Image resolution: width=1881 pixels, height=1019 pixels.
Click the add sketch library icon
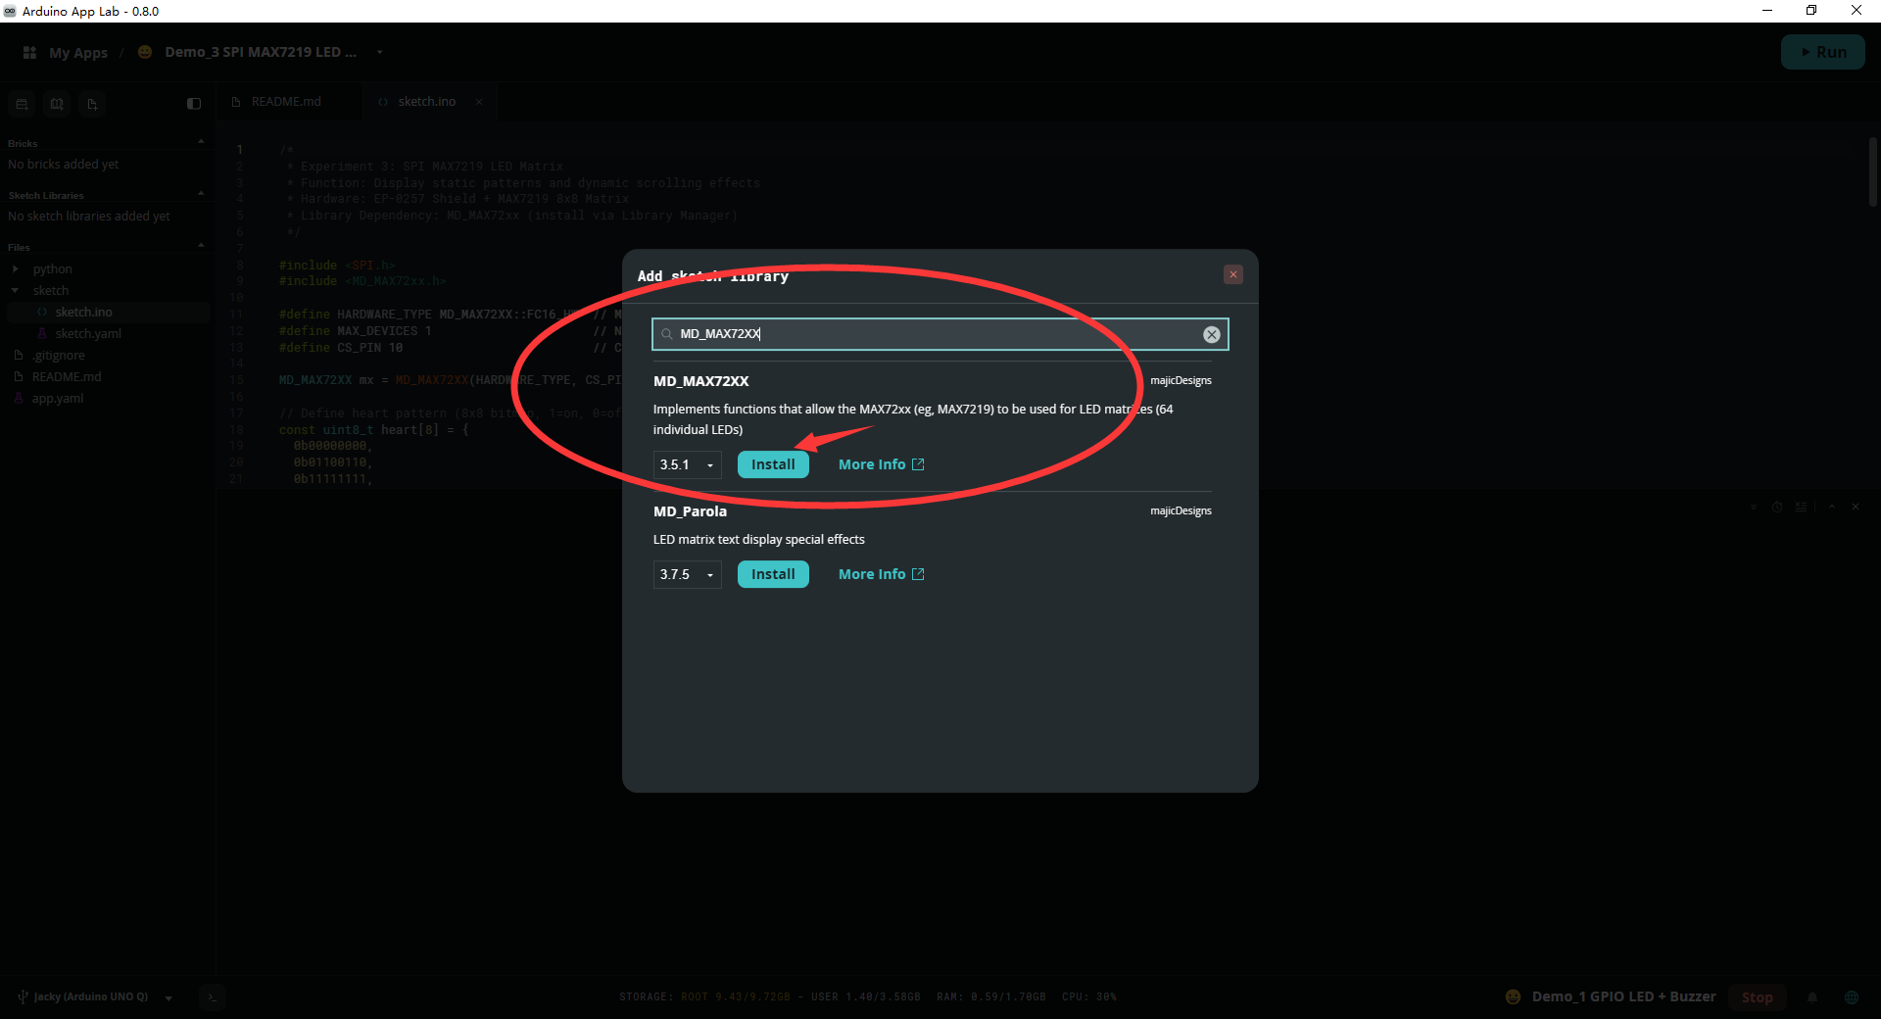(x=57, y=104)
